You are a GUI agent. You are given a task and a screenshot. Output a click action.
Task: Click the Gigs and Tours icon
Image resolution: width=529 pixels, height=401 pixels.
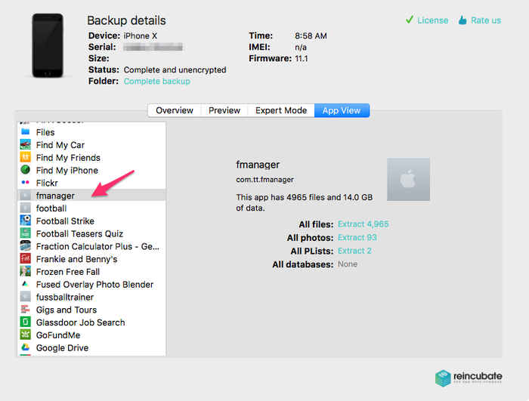pos(25,310)
